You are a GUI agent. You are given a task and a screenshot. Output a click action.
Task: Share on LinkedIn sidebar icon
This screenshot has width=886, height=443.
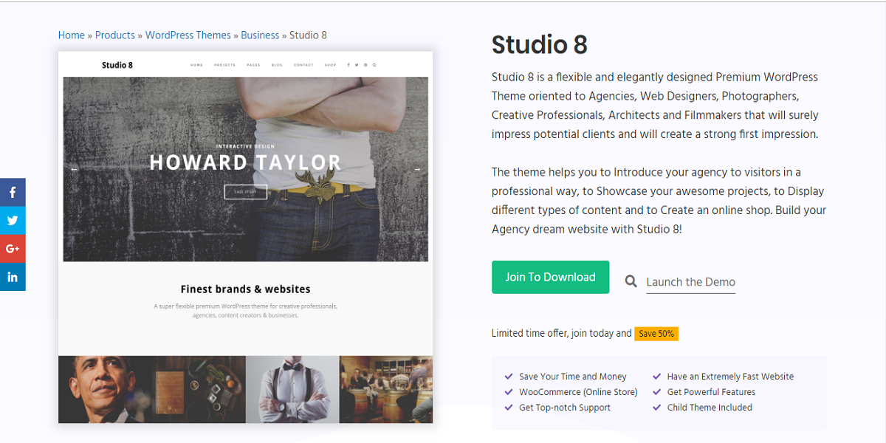pyautogui.click(x=13, y=277)
